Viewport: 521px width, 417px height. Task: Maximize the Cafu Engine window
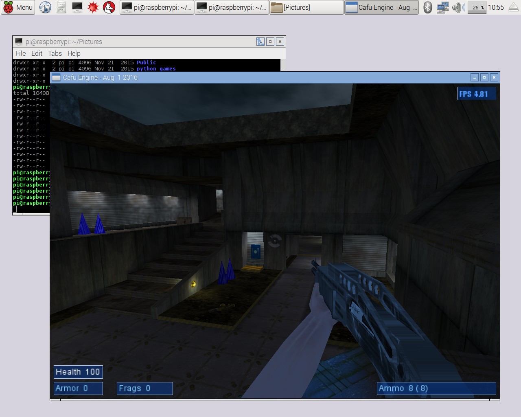pos(484,77)
